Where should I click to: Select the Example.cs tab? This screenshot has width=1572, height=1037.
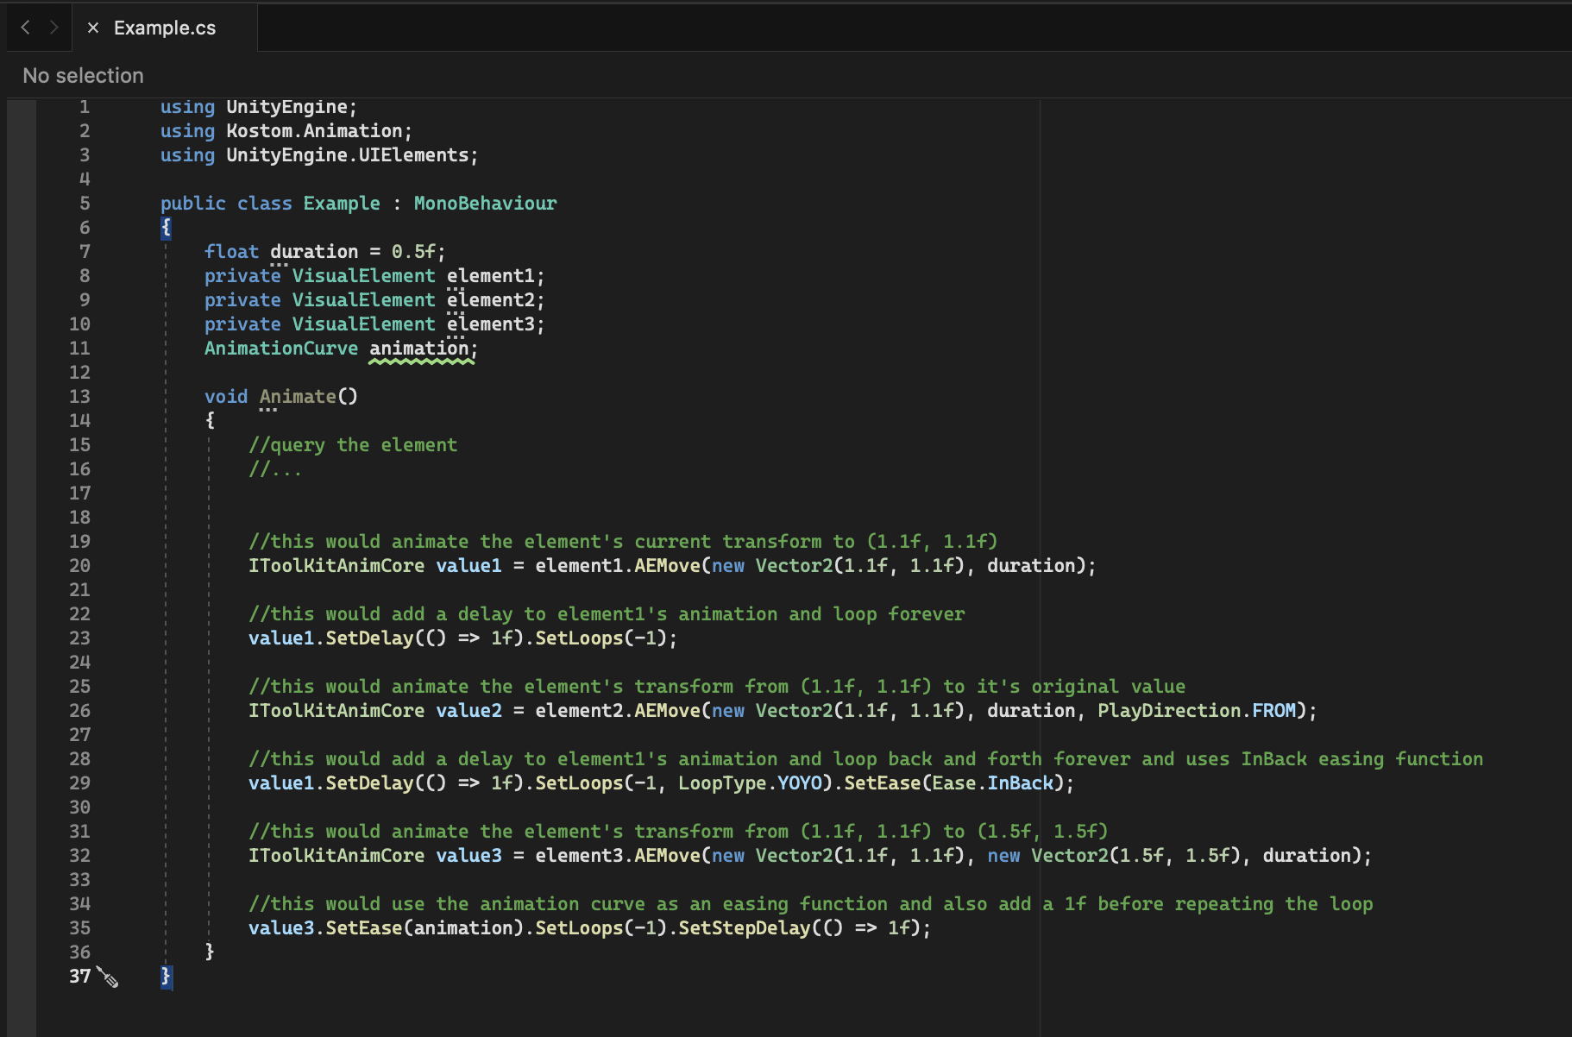(x=165, y=28)
